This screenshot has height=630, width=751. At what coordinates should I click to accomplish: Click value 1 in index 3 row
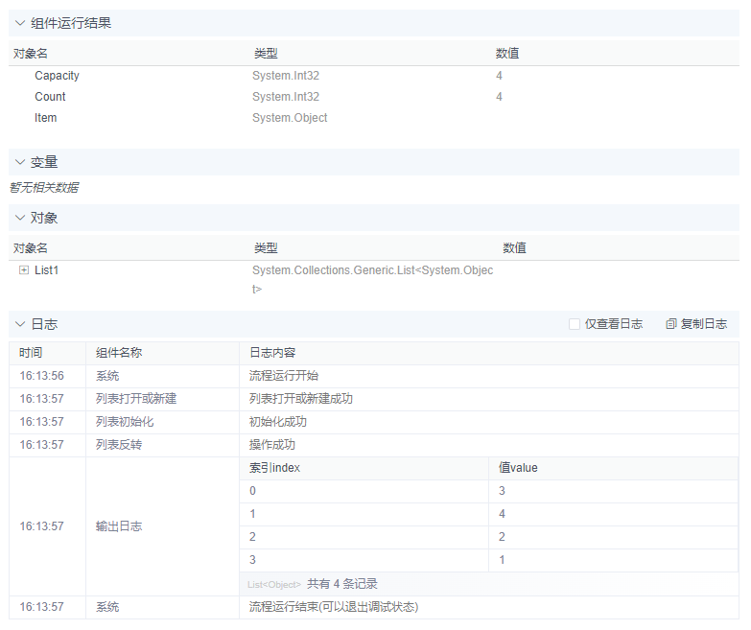click(x=502, y=560)
